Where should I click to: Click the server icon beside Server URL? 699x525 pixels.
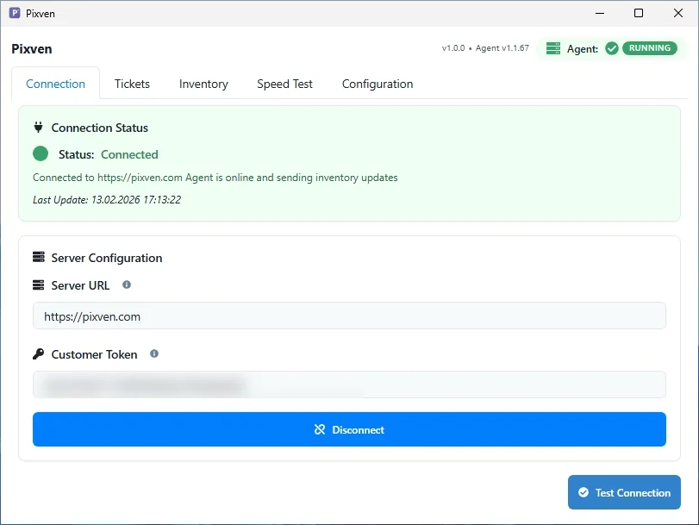coord(38,285)
